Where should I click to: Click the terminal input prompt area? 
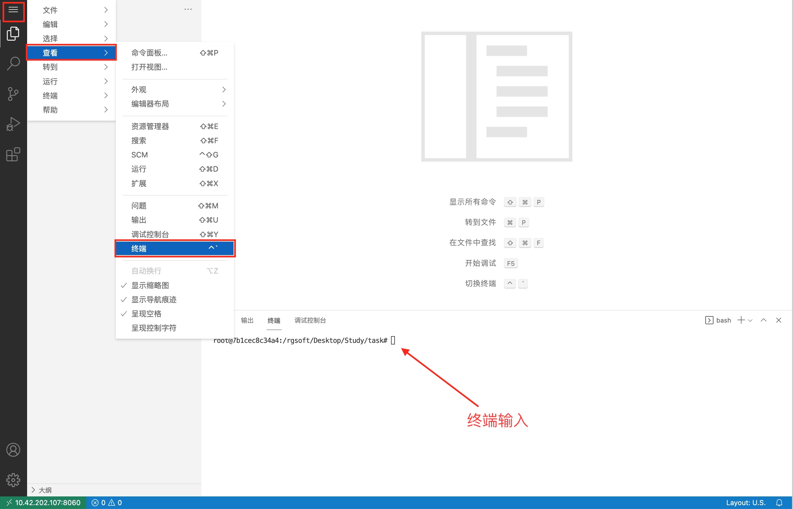click(x=393, y=340)
